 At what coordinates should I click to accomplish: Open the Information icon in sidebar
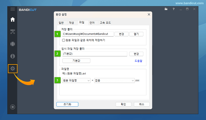click(x=13, y=56)
